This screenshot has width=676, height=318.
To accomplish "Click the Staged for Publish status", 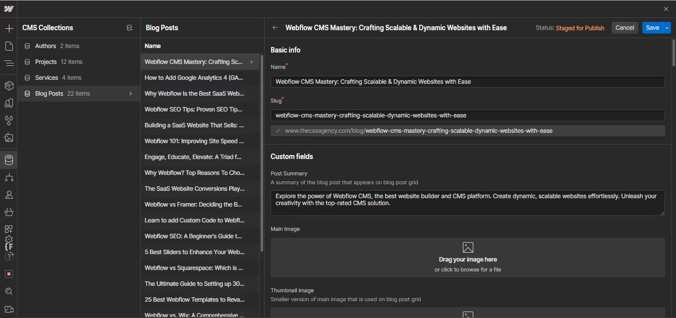I will click(580, 28).
